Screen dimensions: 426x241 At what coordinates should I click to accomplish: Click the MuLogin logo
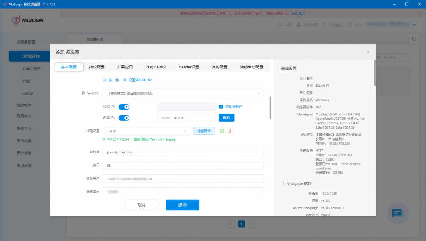tap(27, 20)
